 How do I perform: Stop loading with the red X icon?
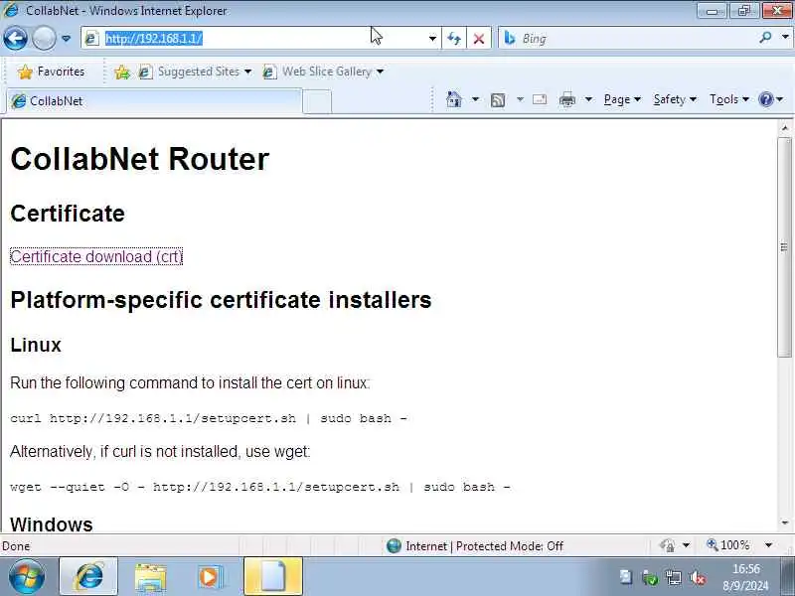tap(478, 39)
